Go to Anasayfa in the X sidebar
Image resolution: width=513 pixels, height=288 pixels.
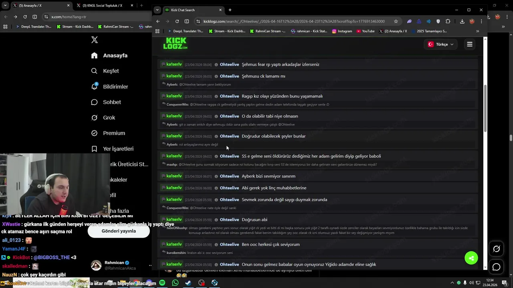click(109, 56)
